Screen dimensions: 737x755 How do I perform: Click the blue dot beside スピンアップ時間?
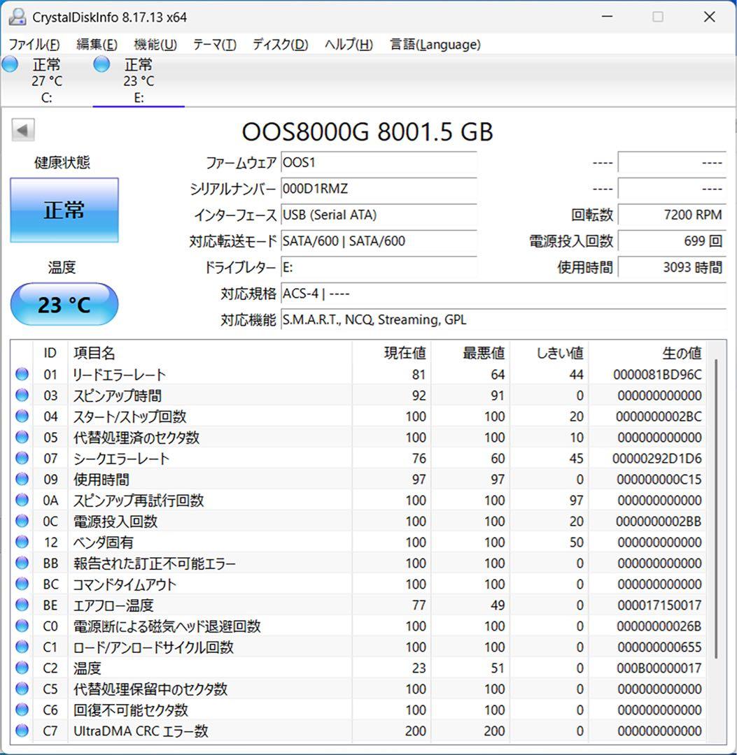(x=21, y=396)
